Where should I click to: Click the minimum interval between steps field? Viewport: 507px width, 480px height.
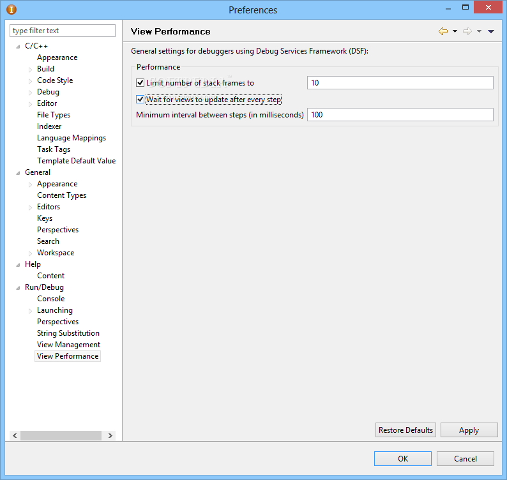pyautogui.click(x=400, y=115)
